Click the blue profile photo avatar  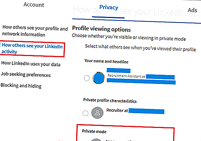pos(99,78)
